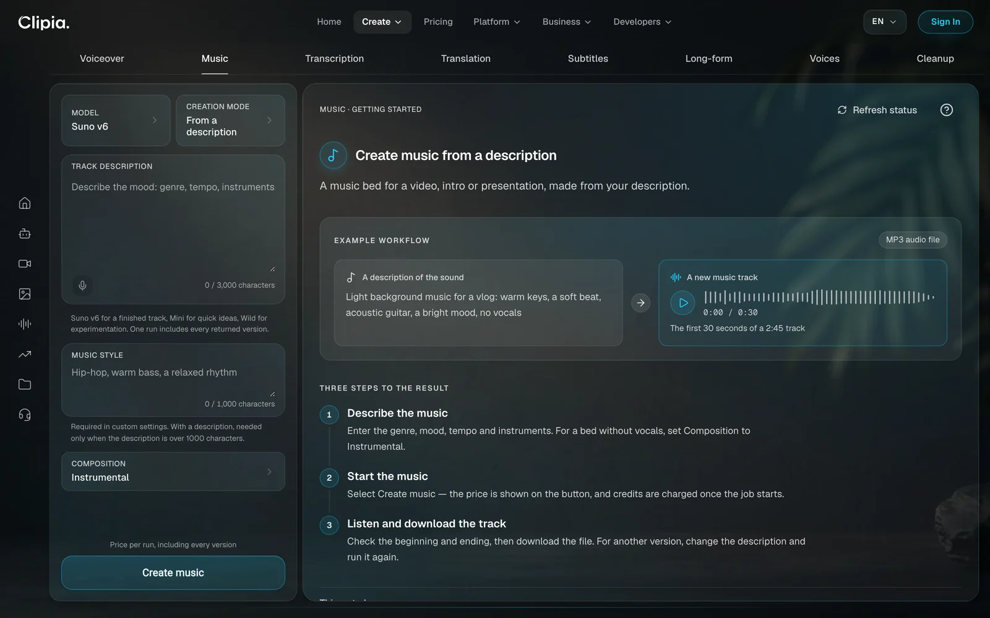
Task: Open the Model Suno v6 selector
Action: pos(116,121)
